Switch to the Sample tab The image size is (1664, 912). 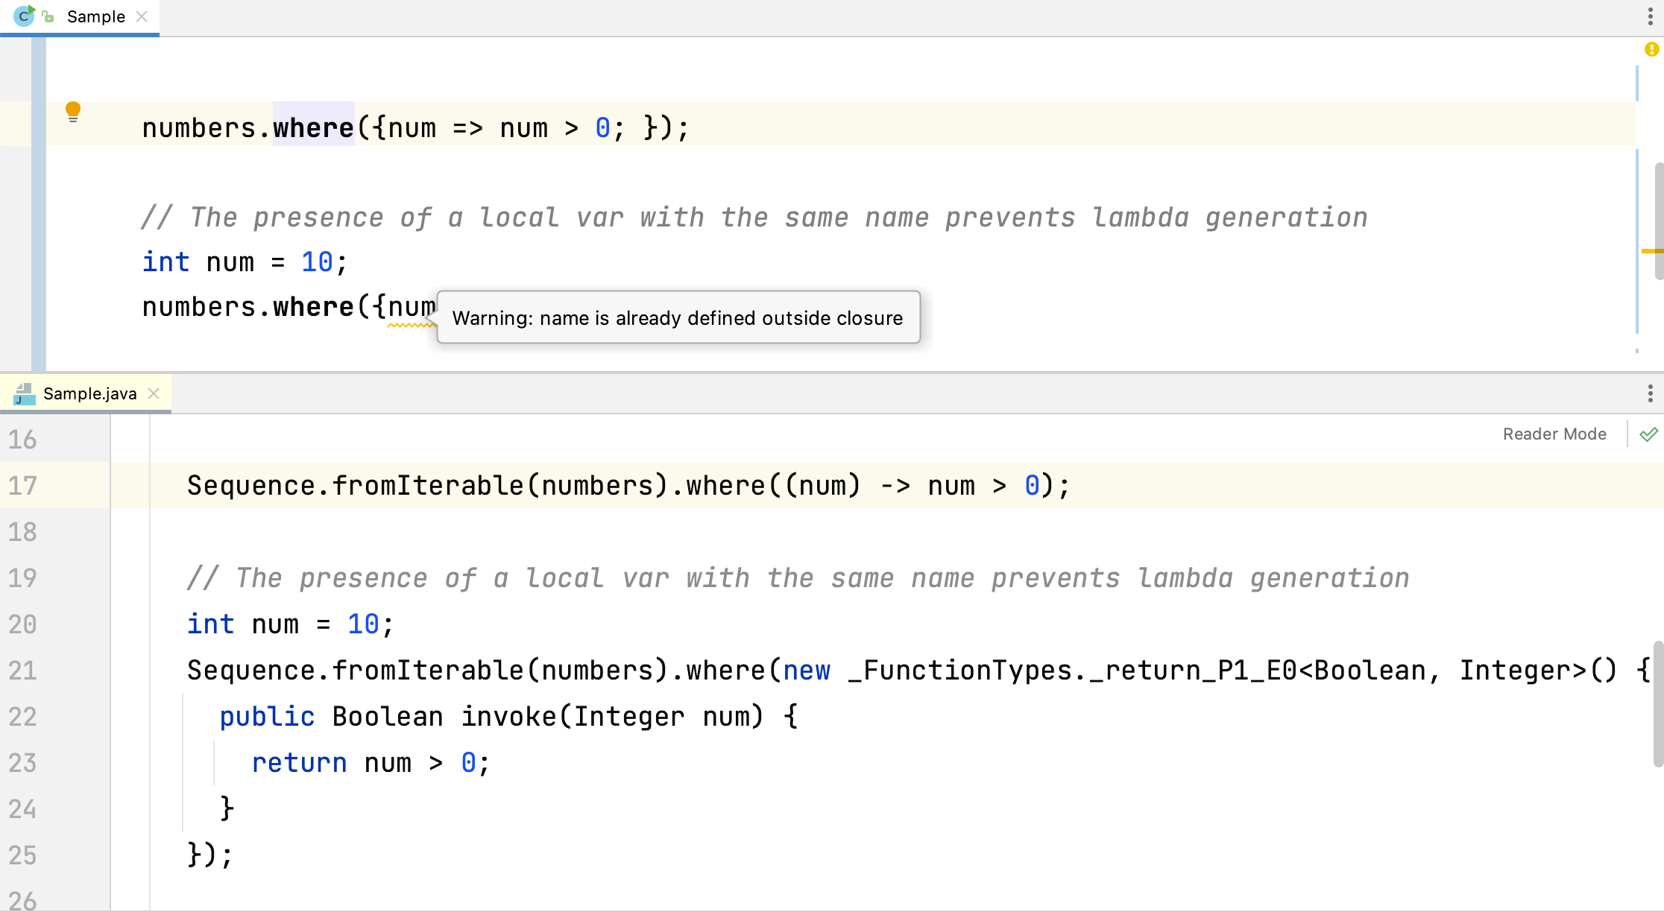(x=95, y=16)
